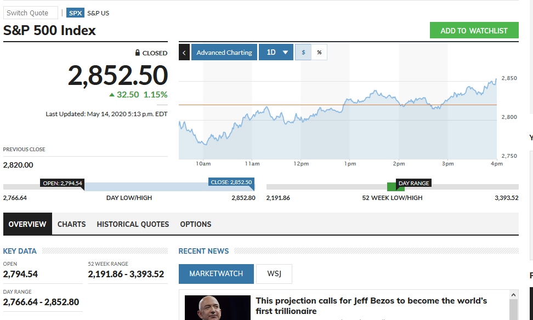
Task: Click the CLOSE price marker on day range
Action: click(x=231, y=182)
